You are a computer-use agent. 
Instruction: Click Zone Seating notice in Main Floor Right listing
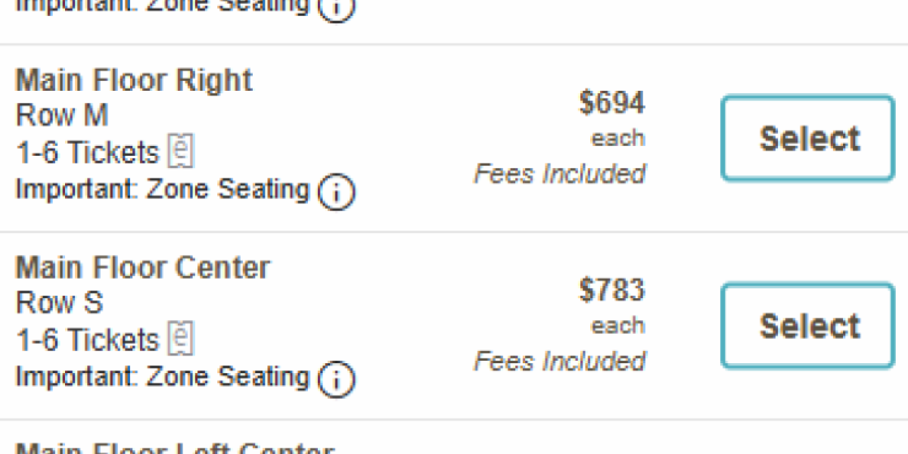162,189
